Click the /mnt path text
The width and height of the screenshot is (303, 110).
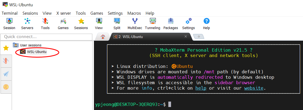click(x=209, y=72)
